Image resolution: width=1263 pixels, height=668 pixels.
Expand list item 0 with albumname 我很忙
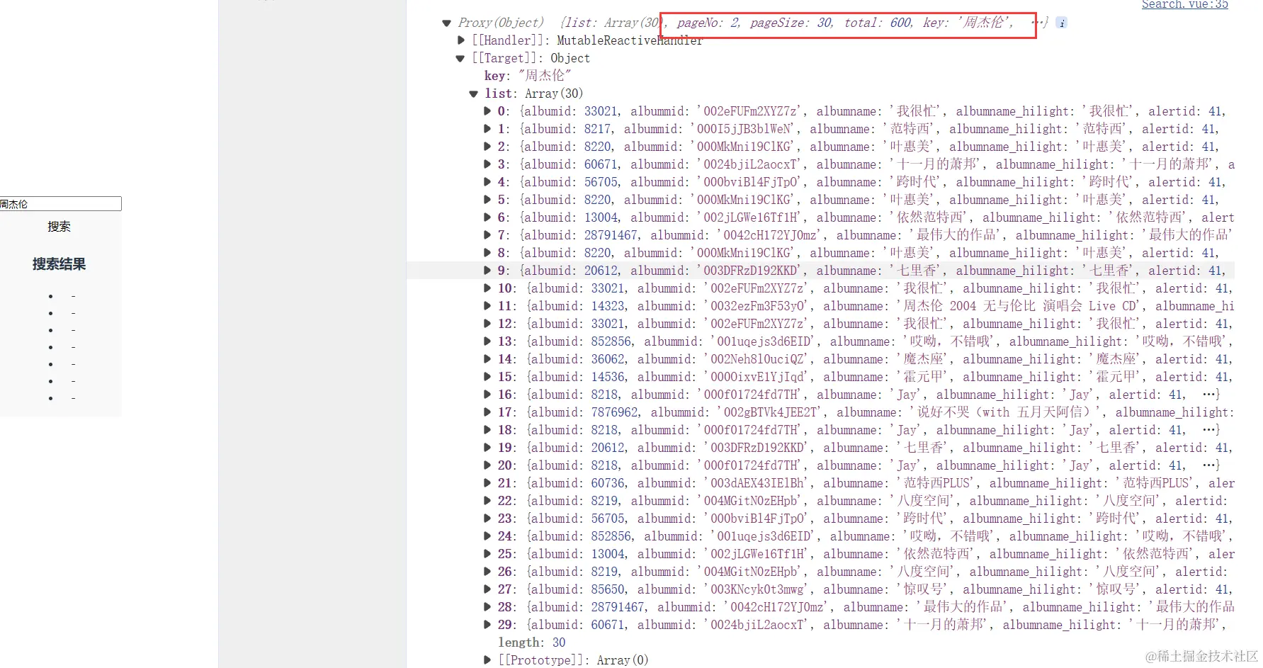pyautogui.click(x=487, y=111)
